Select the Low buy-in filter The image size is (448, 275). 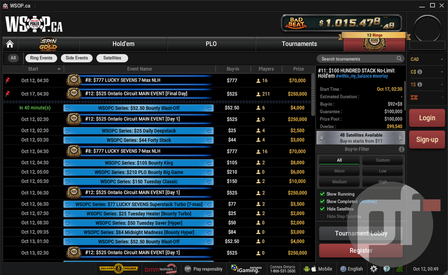point(383,171)
